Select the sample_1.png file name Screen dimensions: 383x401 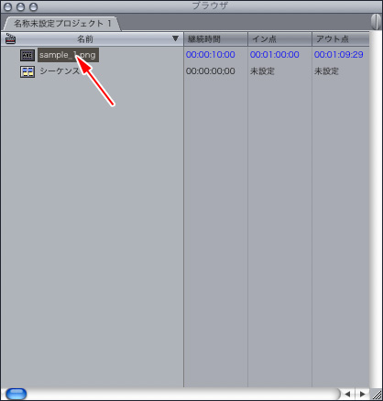[x=68, y=55]
